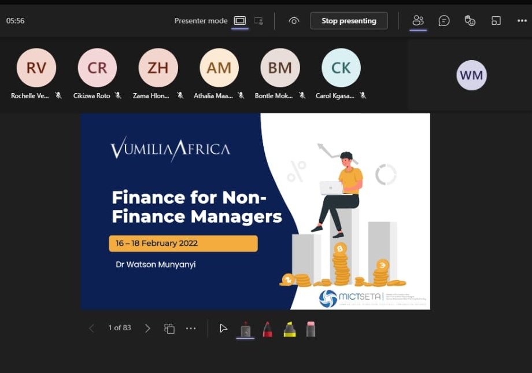Click muted mic icon beside Rochelle Ve...

coord(58,95)
